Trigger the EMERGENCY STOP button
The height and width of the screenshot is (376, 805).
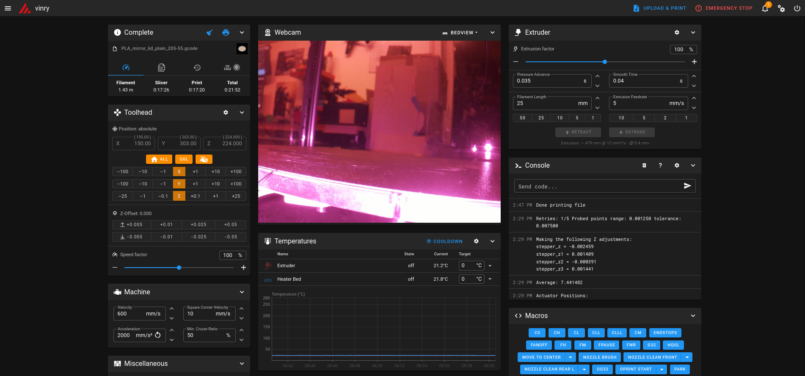click(724, 8)
